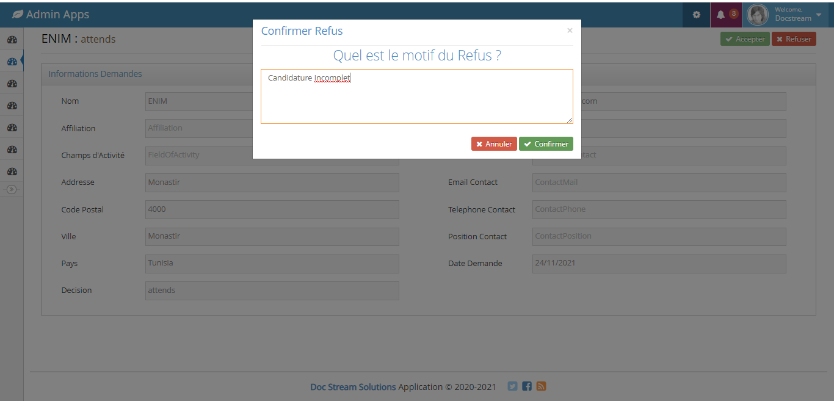Viewport: 834px width, 401px height.
Task: Click the Position Contact input field
Action: click(659, 237)
